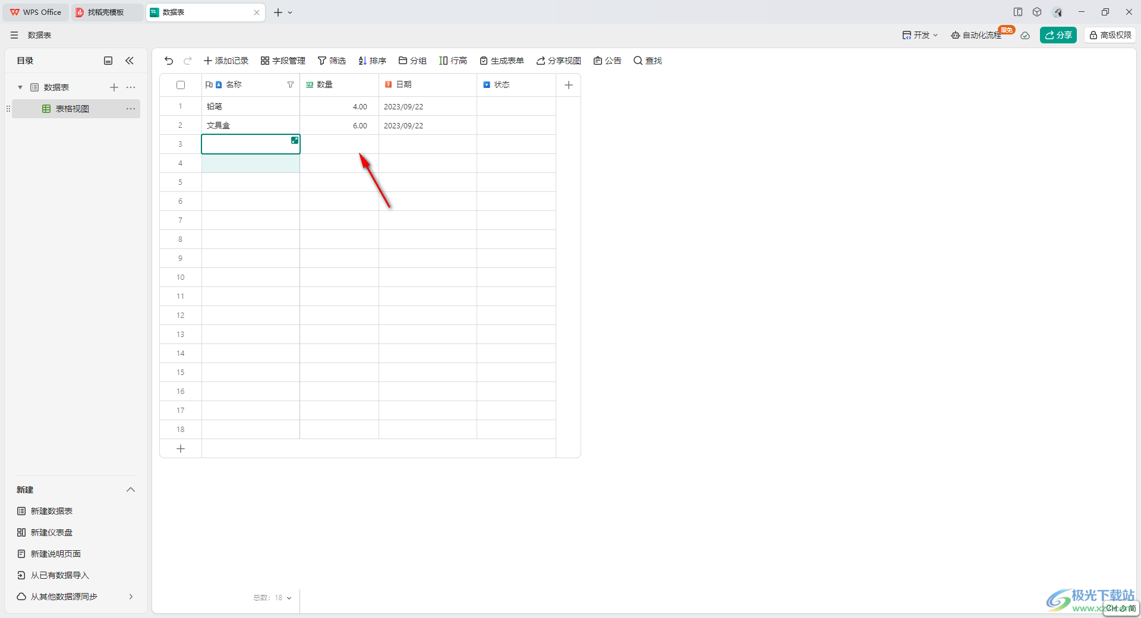Switch to 找稻壳模板 tab

pos(107,12)
